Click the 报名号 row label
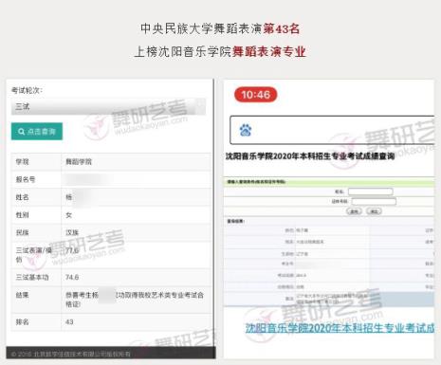Viewport: 441px width, 365px height. pos(26,179)
